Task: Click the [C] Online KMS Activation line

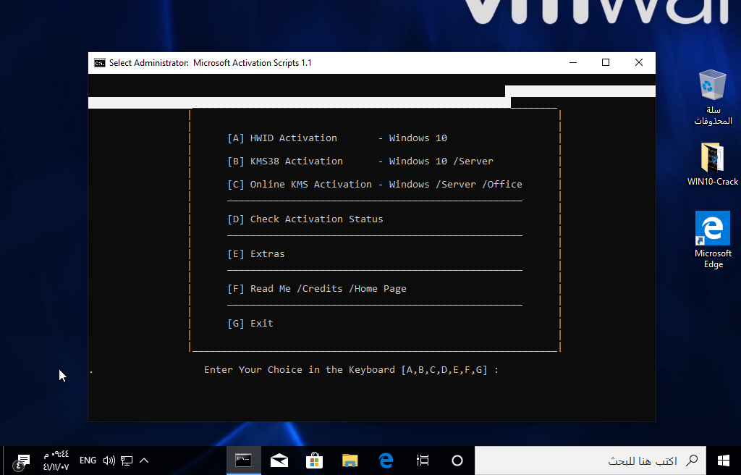Action: pos(375,185)
